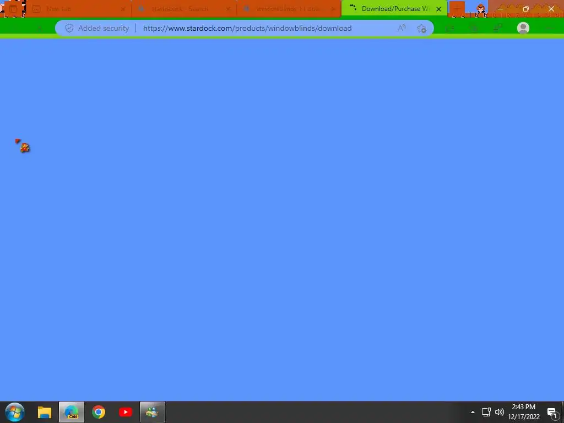Select the Download/Purchase tab
The width and height of the screenshot is (564, 423).
[x=394, y=9]
